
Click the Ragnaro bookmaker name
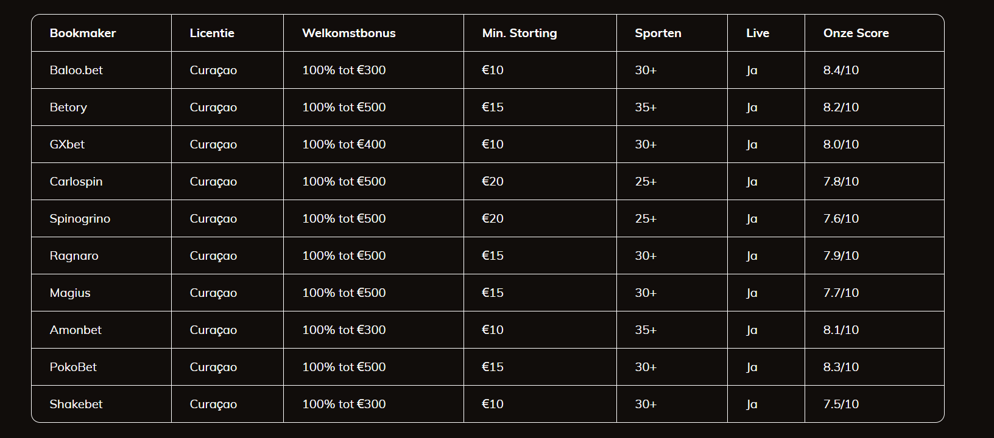click(x=74, y=256)
